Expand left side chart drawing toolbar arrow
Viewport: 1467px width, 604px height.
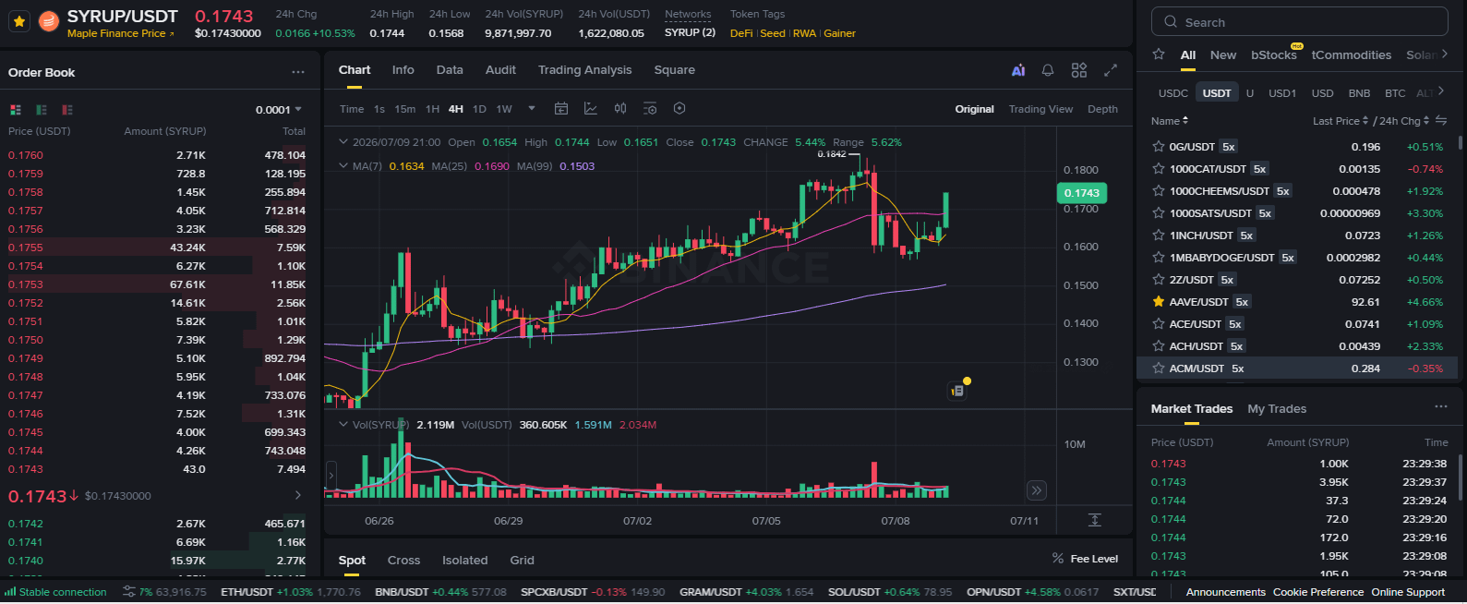point(331,477)
